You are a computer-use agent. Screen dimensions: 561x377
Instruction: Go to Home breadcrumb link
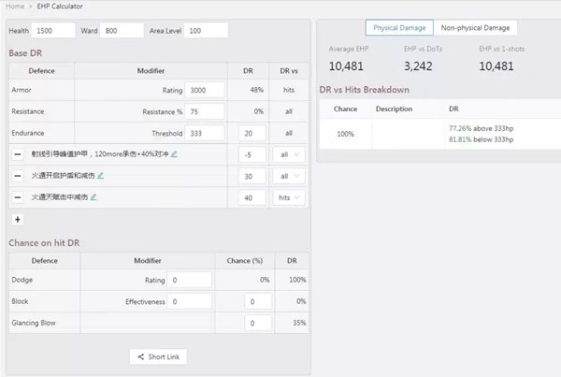(x=14, y=7)
